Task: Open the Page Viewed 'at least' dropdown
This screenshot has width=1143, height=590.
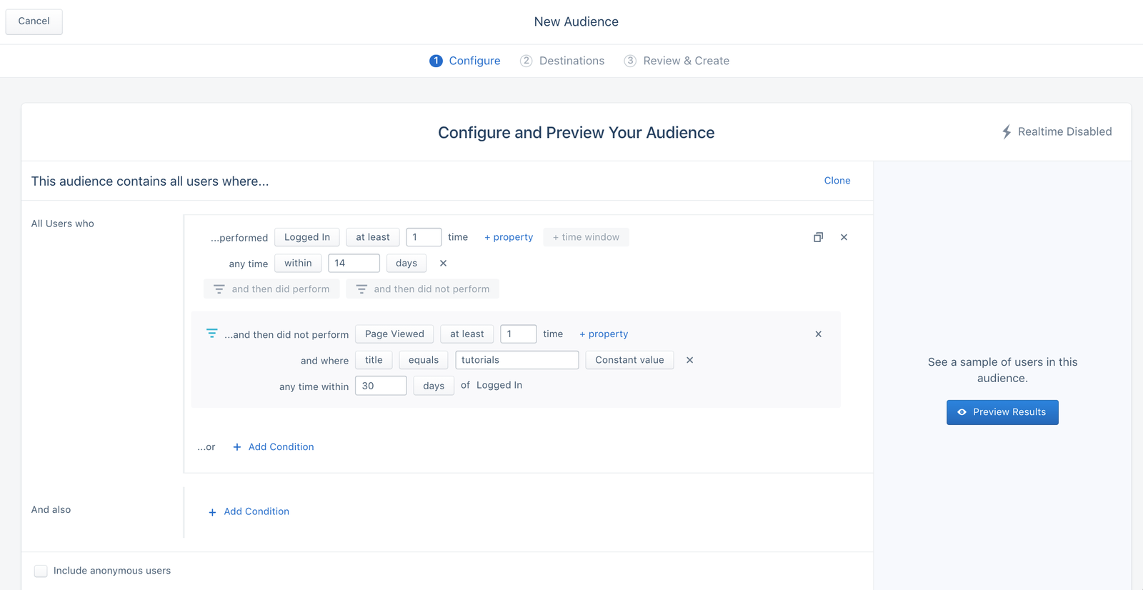Action: [467, 334]
